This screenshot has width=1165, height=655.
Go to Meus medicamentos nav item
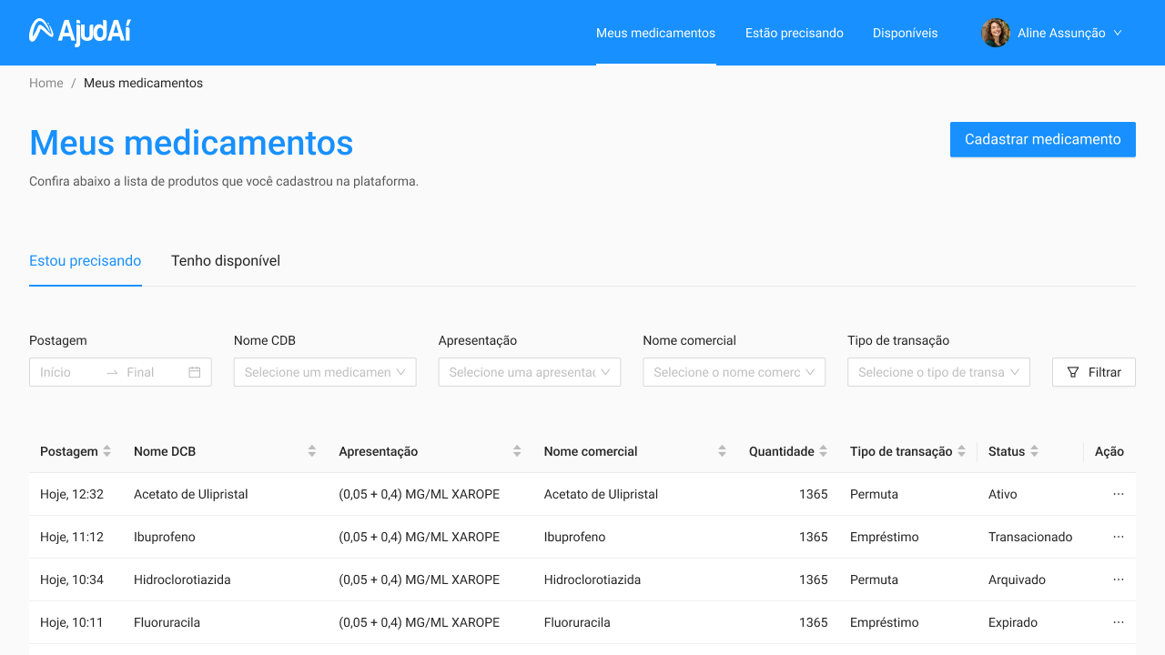pyautogui.click(x=655, y=33)
